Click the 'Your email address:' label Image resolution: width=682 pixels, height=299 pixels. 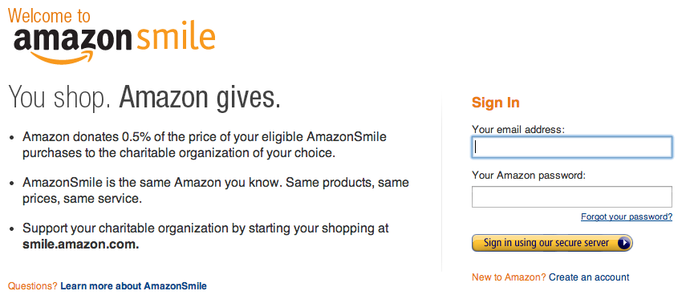point(518,129)
